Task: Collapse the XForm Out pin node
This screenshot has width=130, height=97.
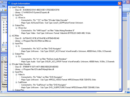Action: coord(16,28)
